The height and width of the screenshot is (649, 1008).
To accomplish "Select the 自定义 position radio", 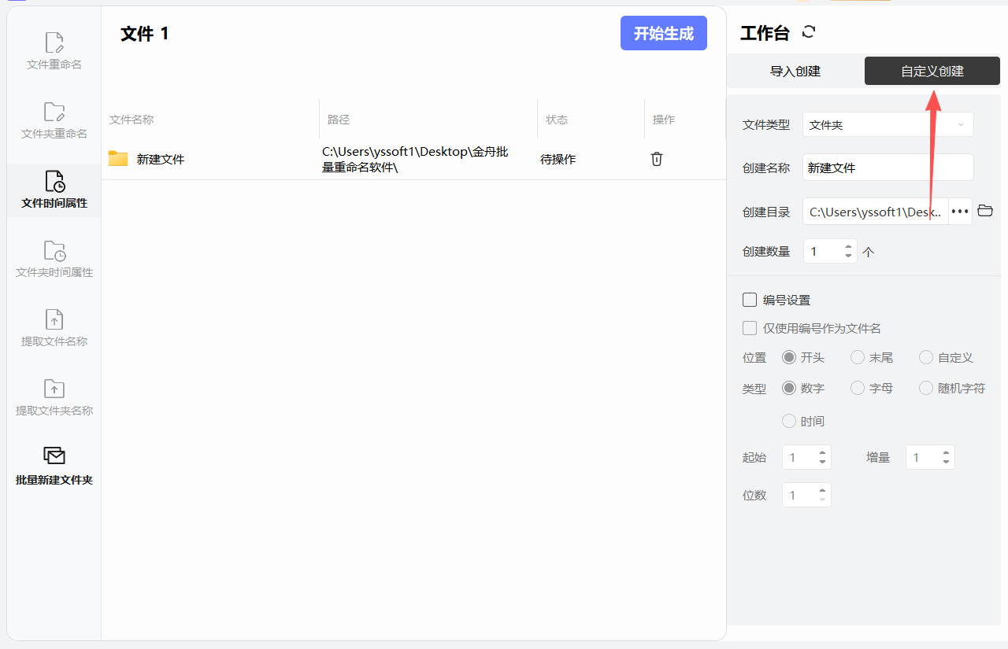I will tap(926, 357).
